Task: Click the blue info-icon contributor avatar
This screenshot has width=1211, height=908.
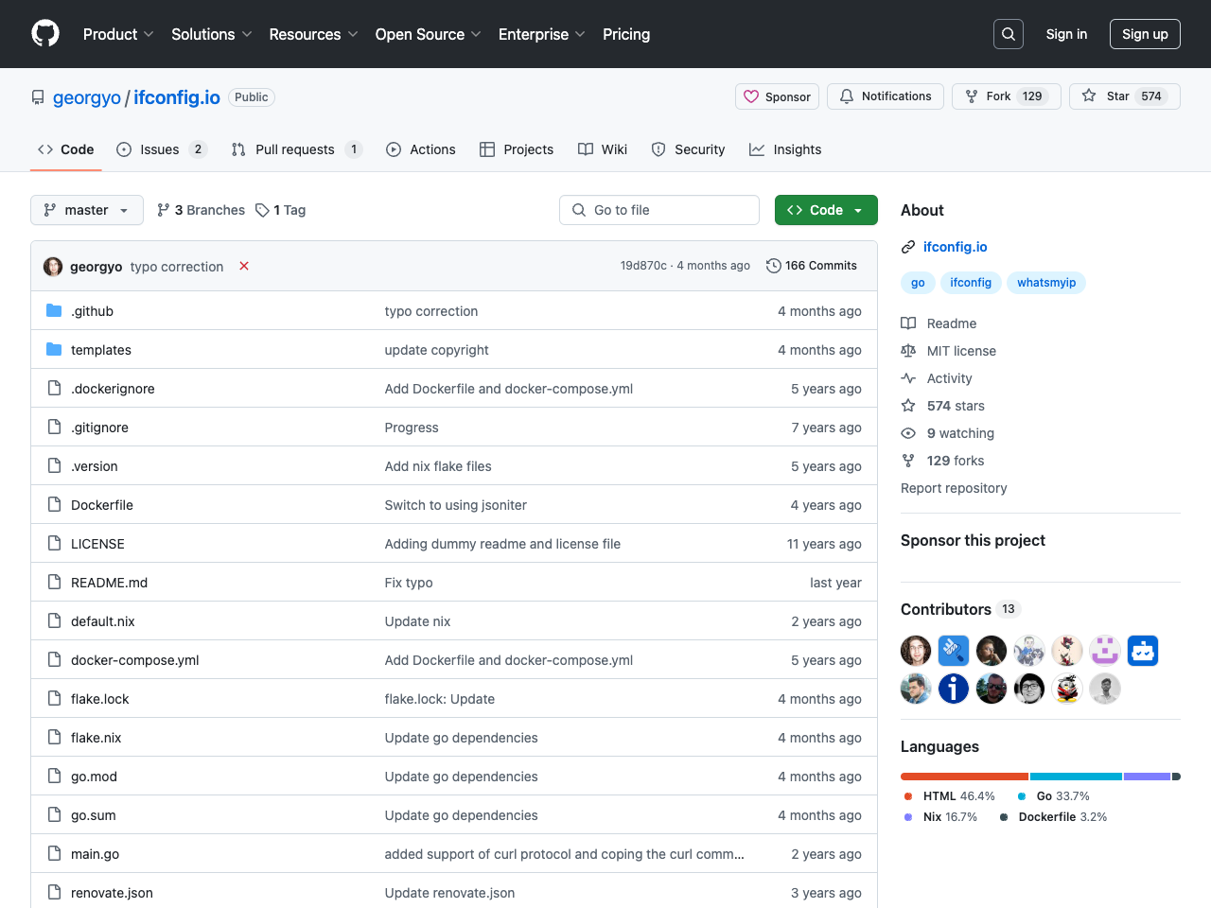Action: (x=954, y=689)
